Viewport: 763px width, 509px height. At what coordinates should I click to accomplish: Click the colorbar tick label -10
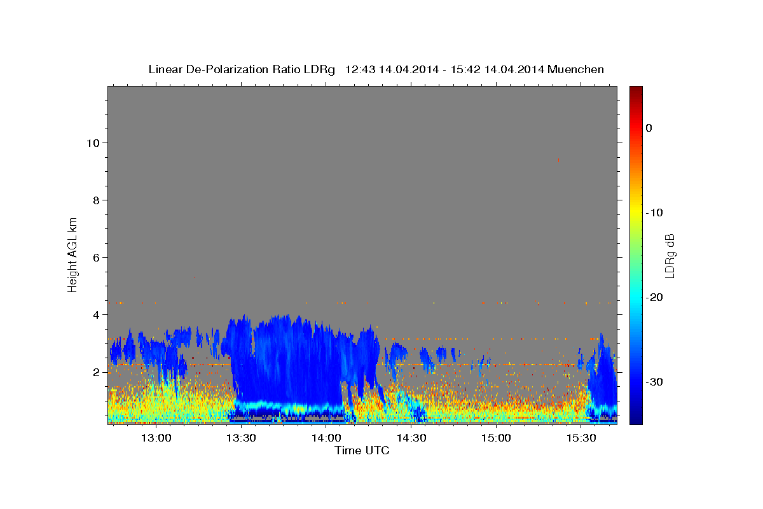click(655, 213)
